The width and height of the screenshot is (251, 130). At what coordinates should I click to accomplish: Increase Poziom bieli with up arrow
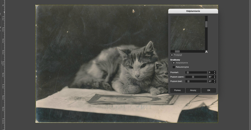tap(215, 81)
